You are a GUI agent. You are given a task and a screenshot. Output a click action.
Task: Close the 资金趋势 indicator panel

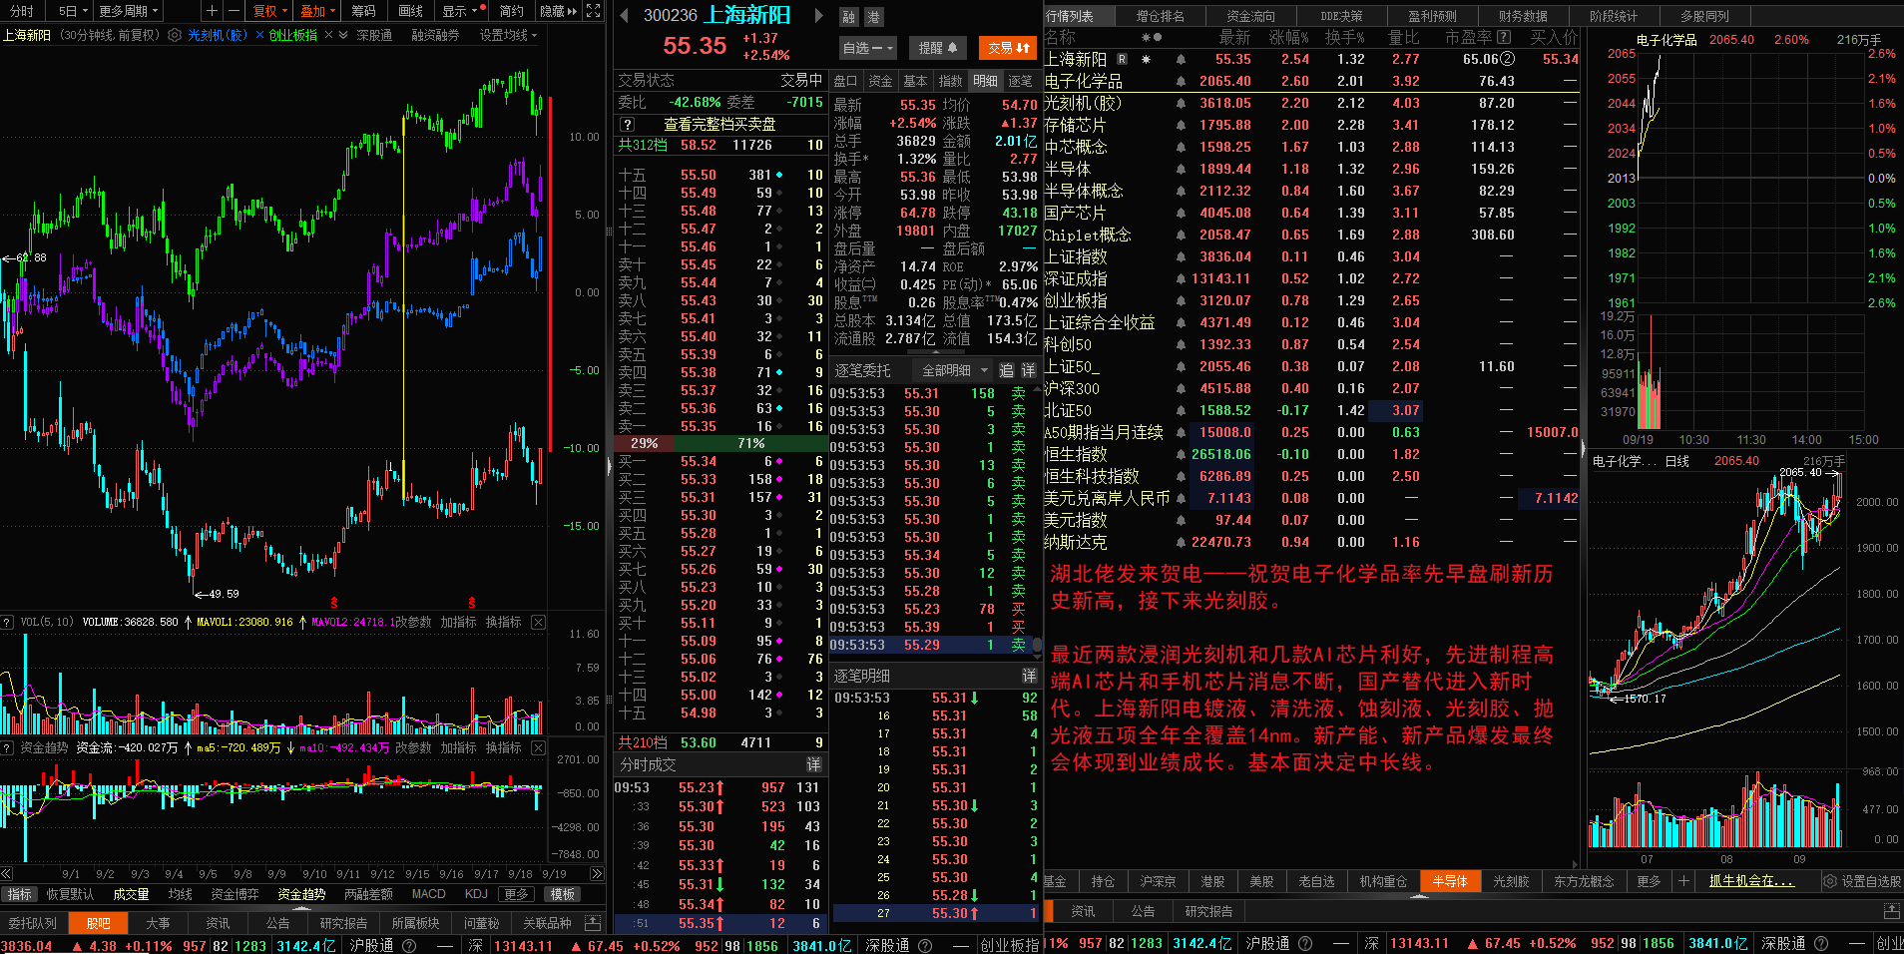(x=538, y=747)
